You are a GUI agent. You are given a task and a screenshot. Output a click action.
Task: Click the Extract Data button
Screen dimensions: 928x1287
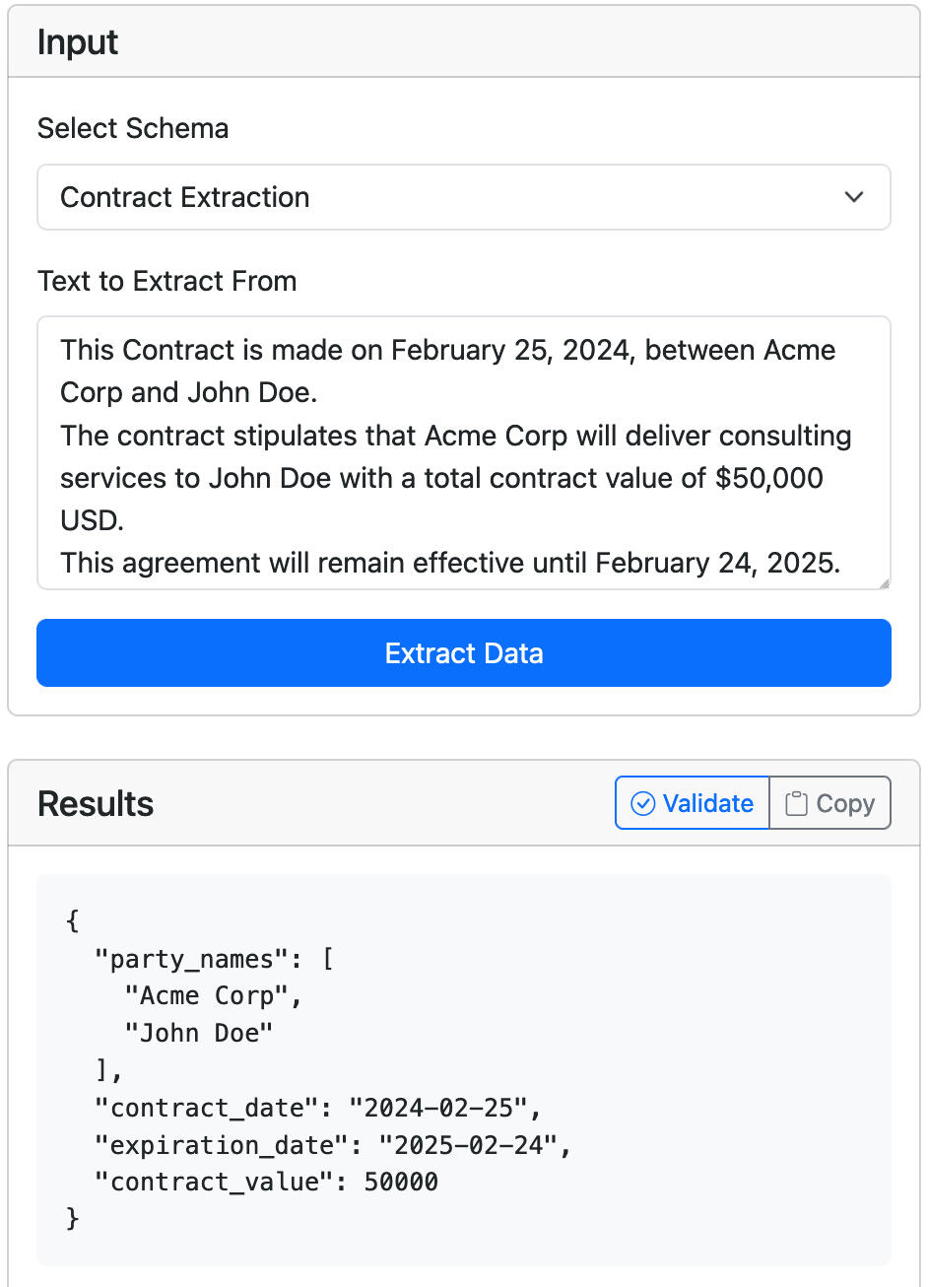463,652
